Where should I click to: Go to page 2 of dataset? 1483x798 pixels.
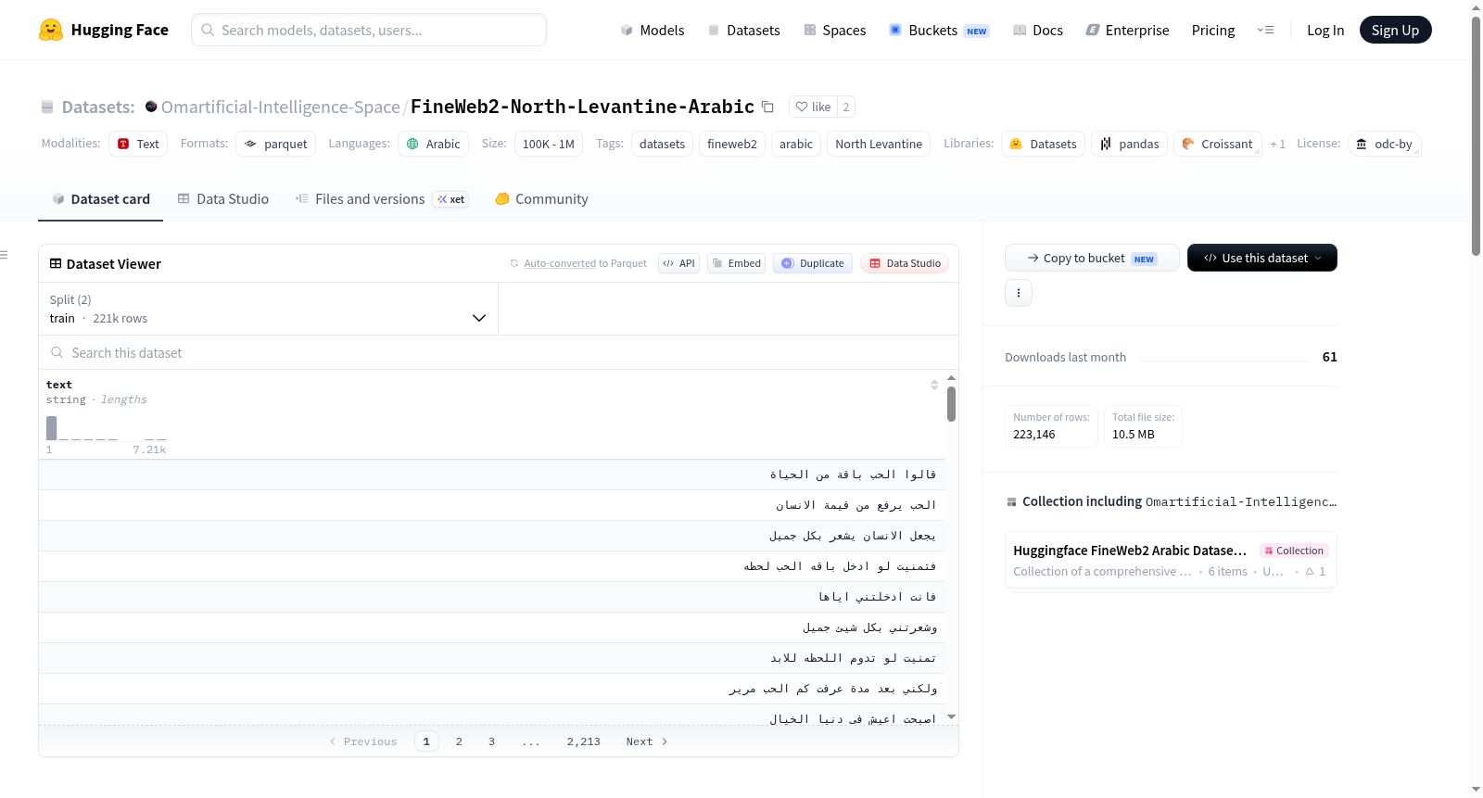[459, 741]
